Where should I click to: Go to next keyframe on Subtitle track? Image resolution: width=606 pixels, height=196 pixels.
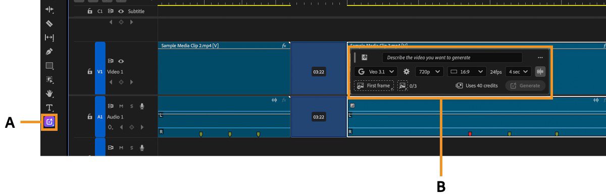tap(131, 22)
